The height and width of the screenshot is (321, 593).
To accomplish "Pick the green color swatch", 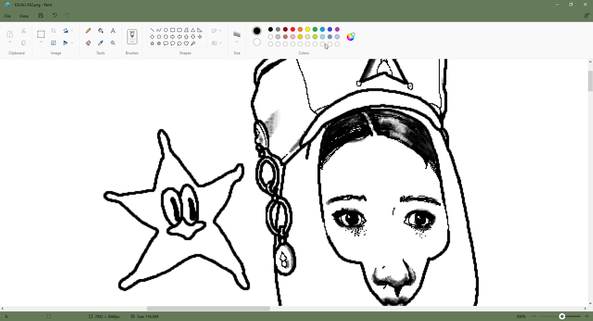I will tap(315, 29).
